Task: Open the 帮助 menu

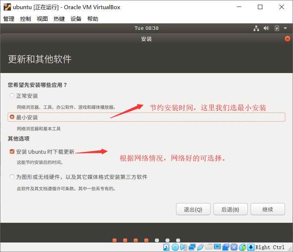Action: coord(93,19)
